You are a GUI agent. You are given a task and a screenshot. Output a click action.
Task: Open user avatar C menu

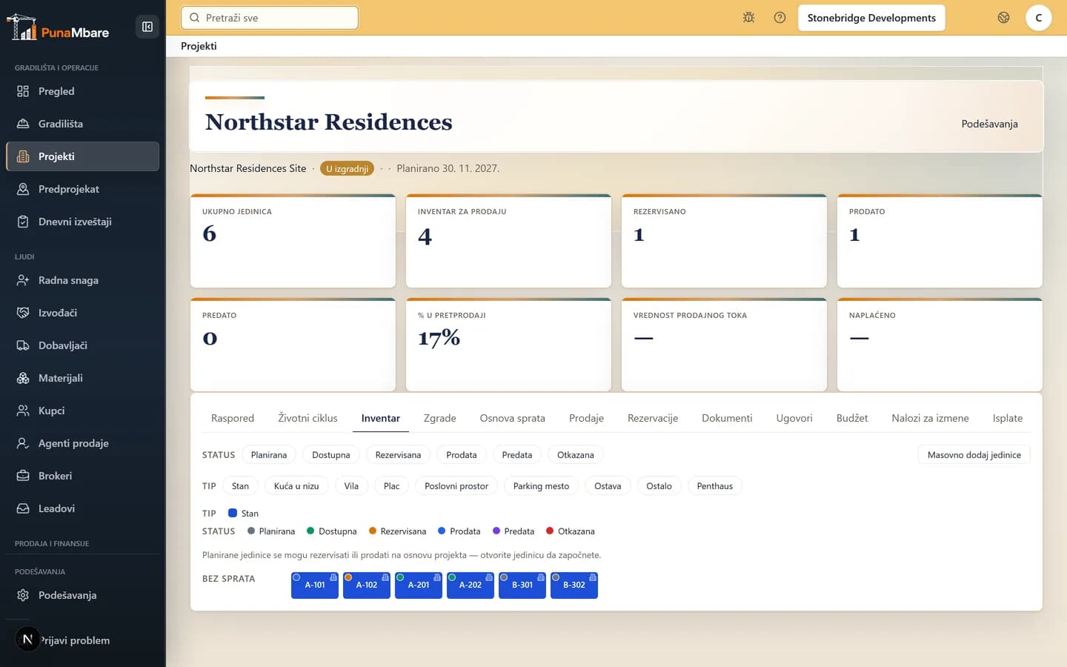[x=1038, y=18]
